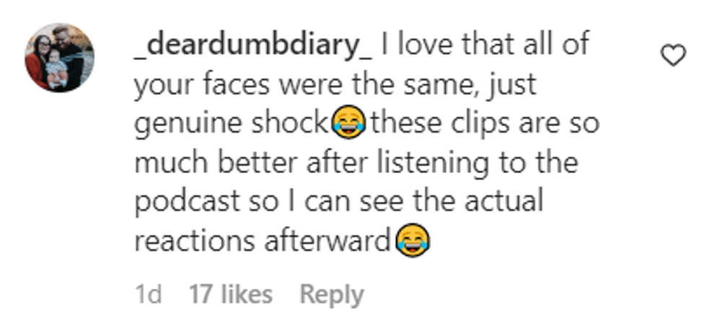
Task: Open _deardumbdiary_ profile picture
Action: pyautogui.click(x=59, y=58)
